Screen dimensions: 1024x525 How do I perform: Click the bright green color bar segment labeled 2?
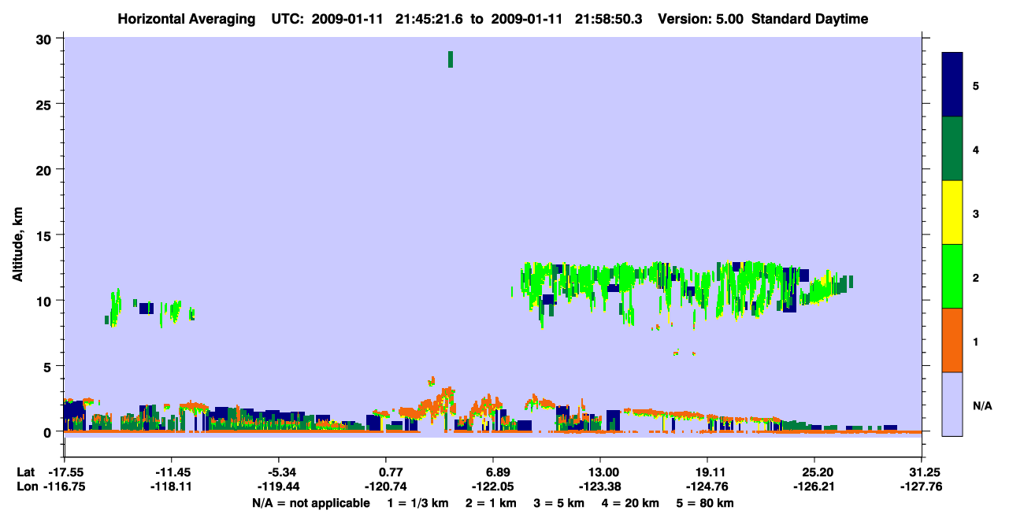point(952,276)
